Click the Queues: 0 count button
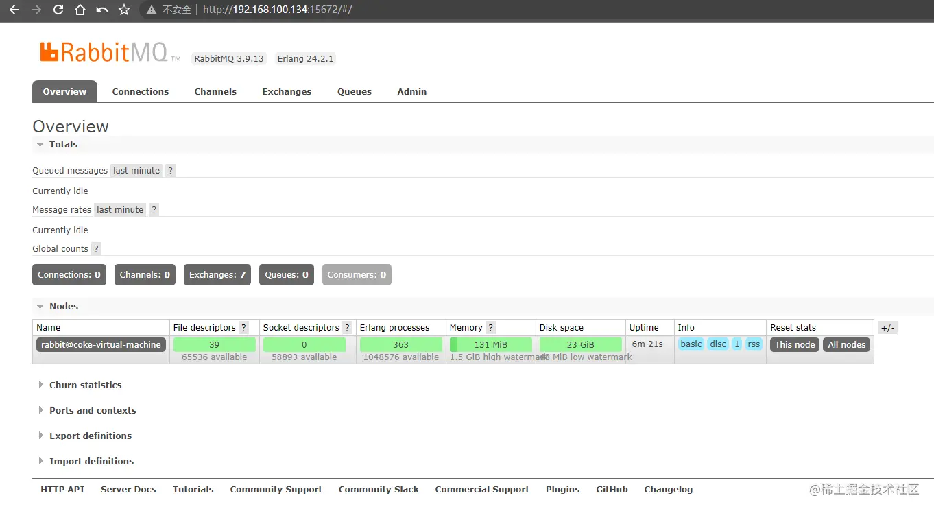The image size is (934, 511). [287, 275]
